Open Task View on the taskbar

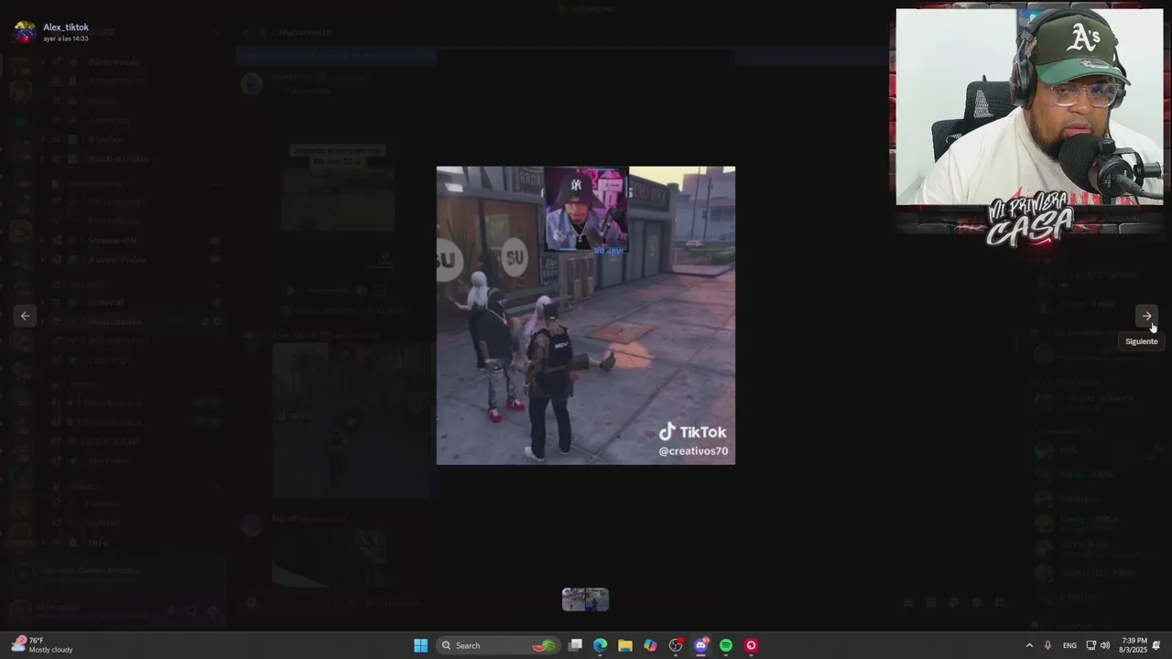coord(575,645)
